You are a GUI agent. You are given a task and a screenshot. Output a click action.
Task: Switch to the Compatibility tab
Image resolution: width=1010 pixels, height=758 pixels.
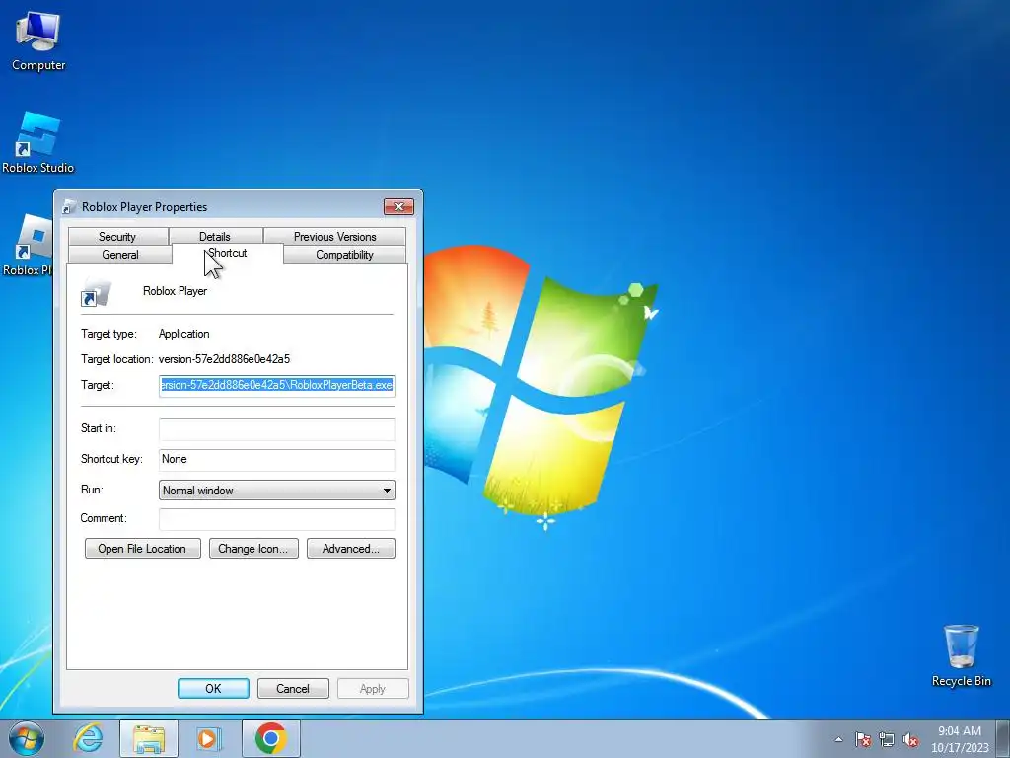click(x=344, y=254)
